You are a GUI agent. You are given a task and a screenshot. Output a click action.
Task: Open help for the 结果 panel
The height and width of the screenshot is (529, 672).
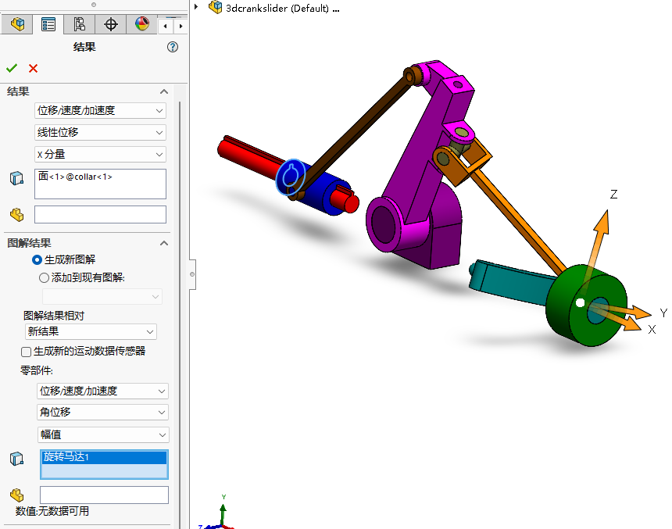[173, 47]
